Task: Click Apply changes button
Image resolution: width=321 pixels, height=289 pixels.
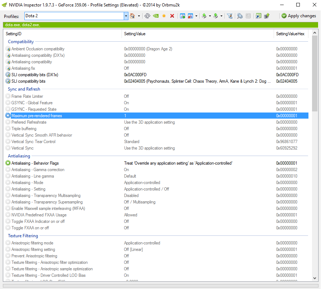Action: pos(298,16)
